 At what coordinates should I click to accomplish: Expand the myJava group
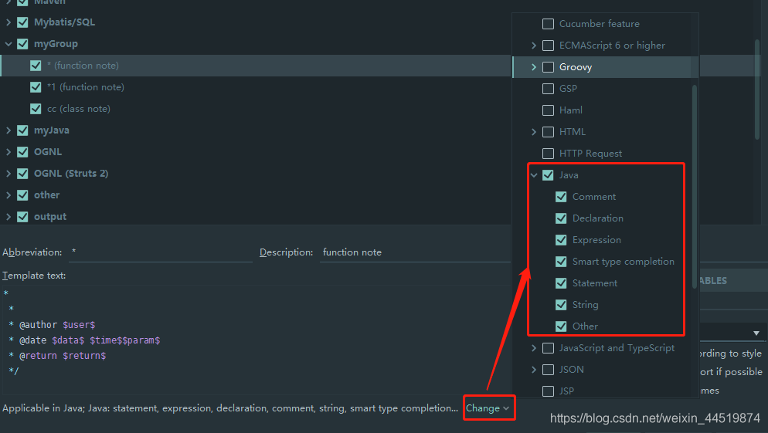8,130
